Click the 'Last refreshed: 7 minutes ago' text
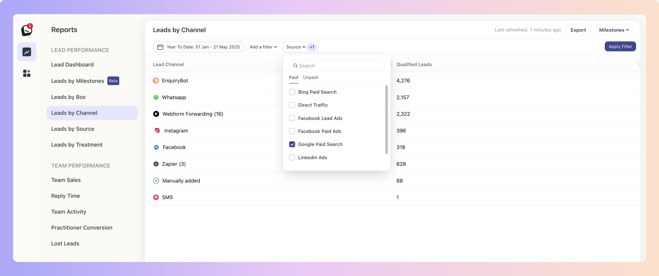This screenshot has width=659, height=276. 528,30
